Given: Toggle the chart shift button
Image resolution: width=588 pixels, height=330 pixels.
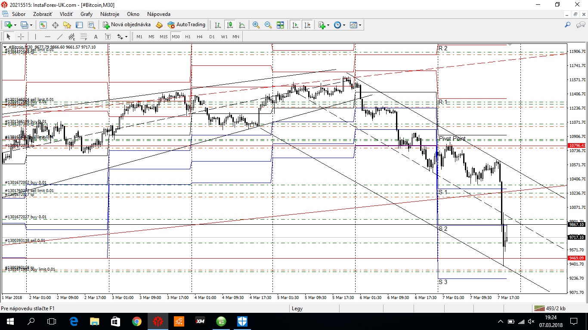Looking at the screenshot, I should pyautogui.click(x=307, y=25).
